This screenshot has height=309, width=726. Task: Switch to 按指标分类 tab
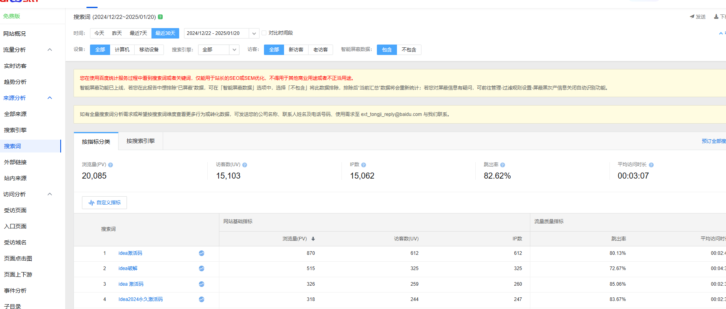point(96,142)
